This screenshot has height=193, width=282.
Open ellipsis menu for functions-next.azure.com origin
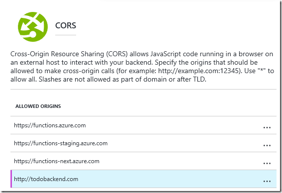coord(267,164)
